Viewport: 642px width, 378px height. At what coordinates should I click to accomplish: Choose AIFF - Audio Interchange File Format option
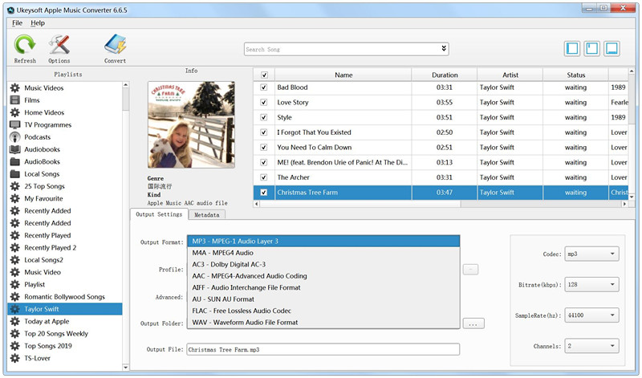point(323,287)
